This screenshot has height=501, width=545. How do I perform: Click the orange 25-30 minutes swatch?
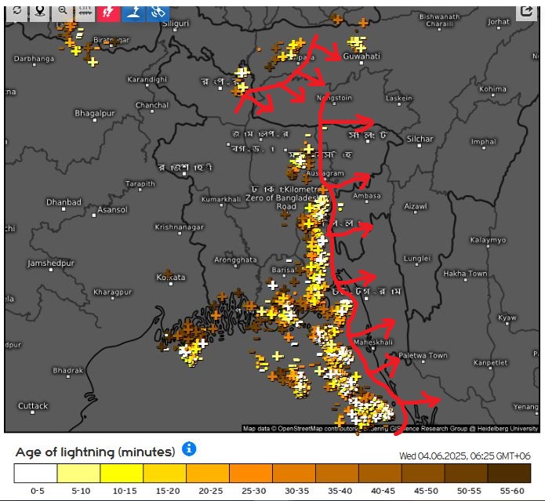[250, 474]
